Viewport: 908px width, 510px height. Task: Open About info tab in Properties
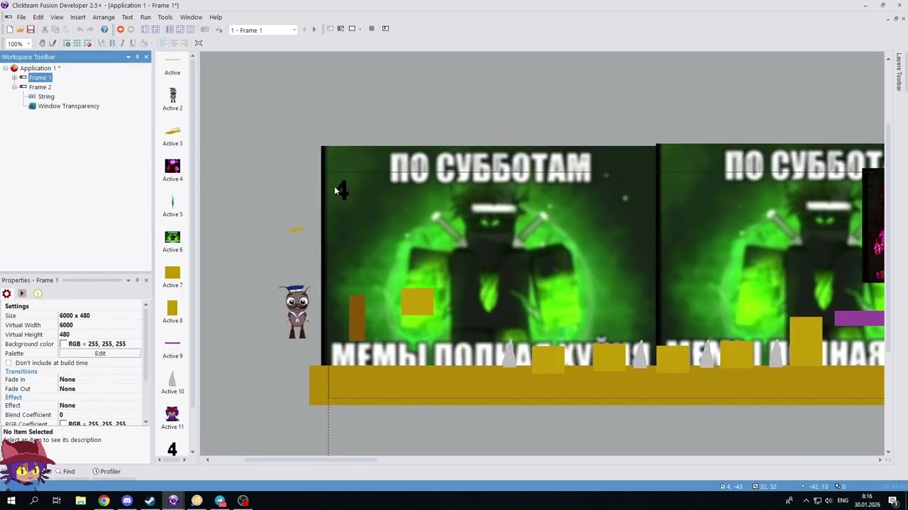point(38,293)
